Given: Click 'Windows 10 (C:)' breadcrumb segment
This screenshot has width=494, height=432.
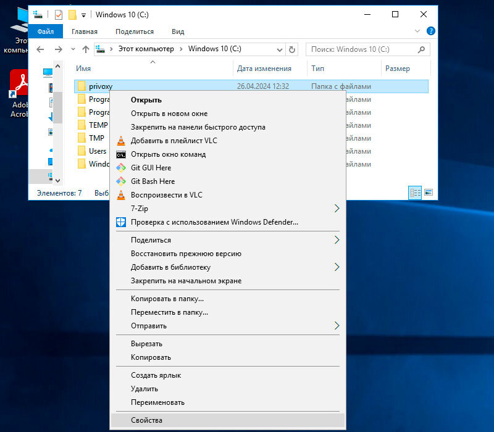Looking at the screenshot, I should (x=214, y=49).
